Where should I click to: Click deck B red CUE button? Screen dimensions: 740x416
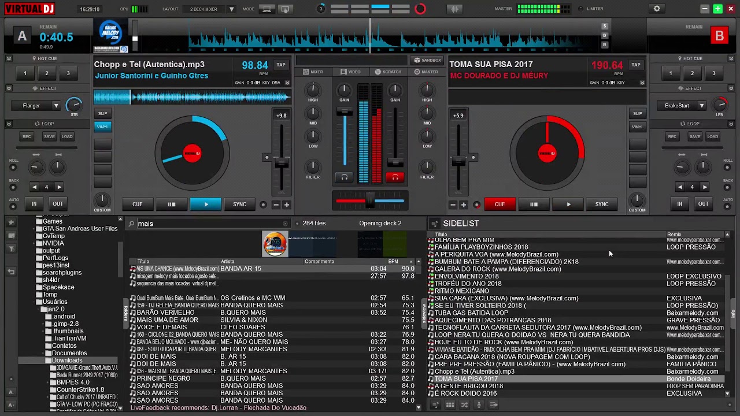tap(499, 204)
